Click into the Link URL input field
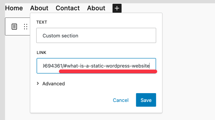The image size is (215, 120). (x=96, y=66)
